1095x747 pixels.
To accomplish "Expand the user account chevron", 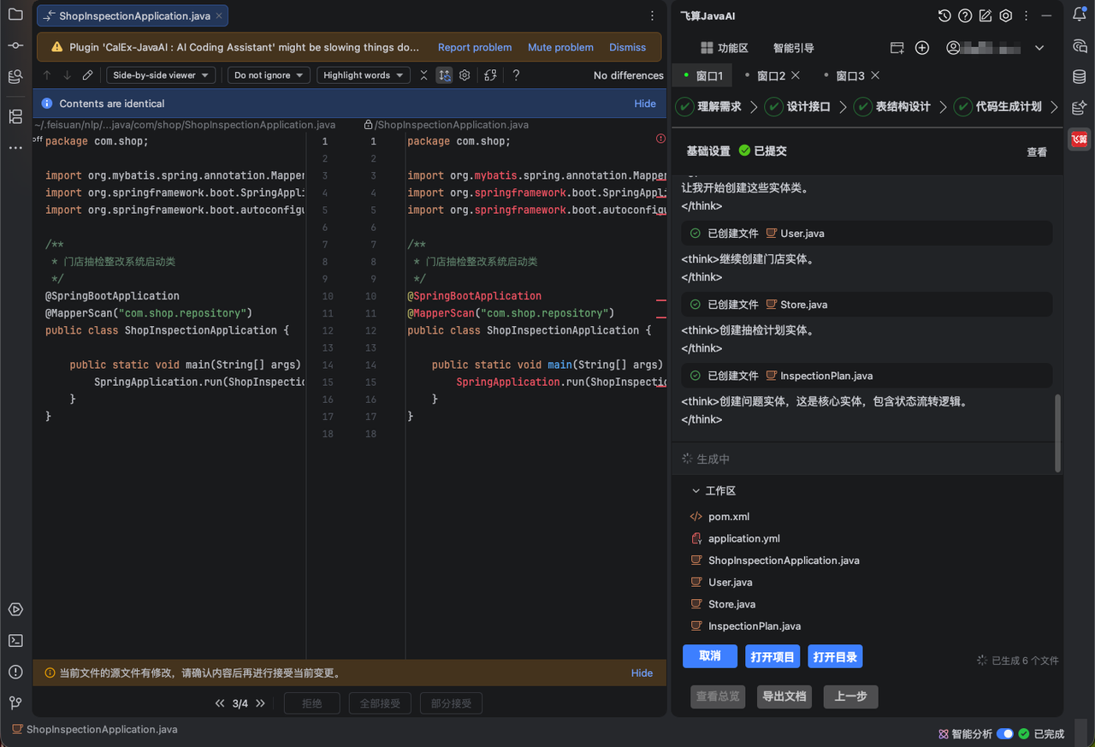I will coord(1039,48).
